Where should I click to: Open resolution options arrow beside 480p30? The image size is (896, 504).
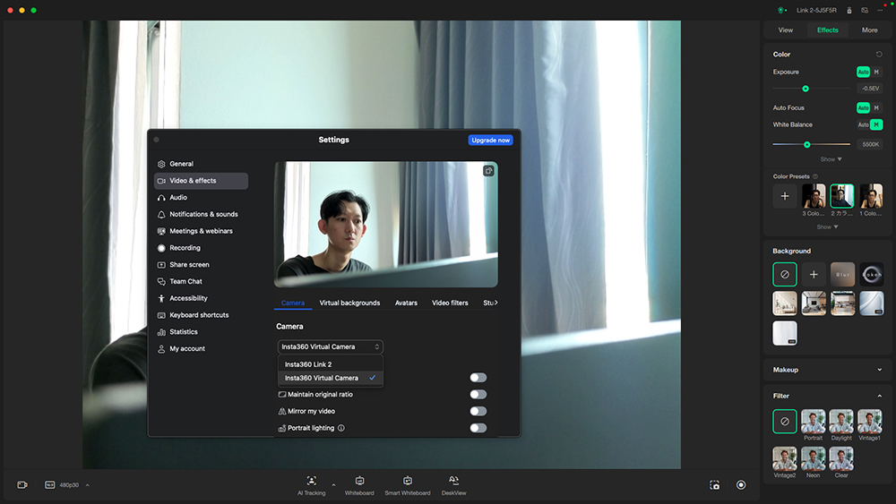tap(88, 485)
